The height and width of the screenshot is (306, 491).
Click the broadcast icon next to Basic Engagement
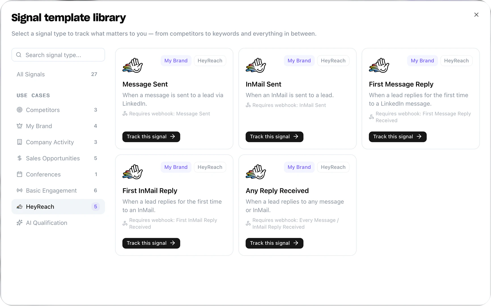(20, 190)
